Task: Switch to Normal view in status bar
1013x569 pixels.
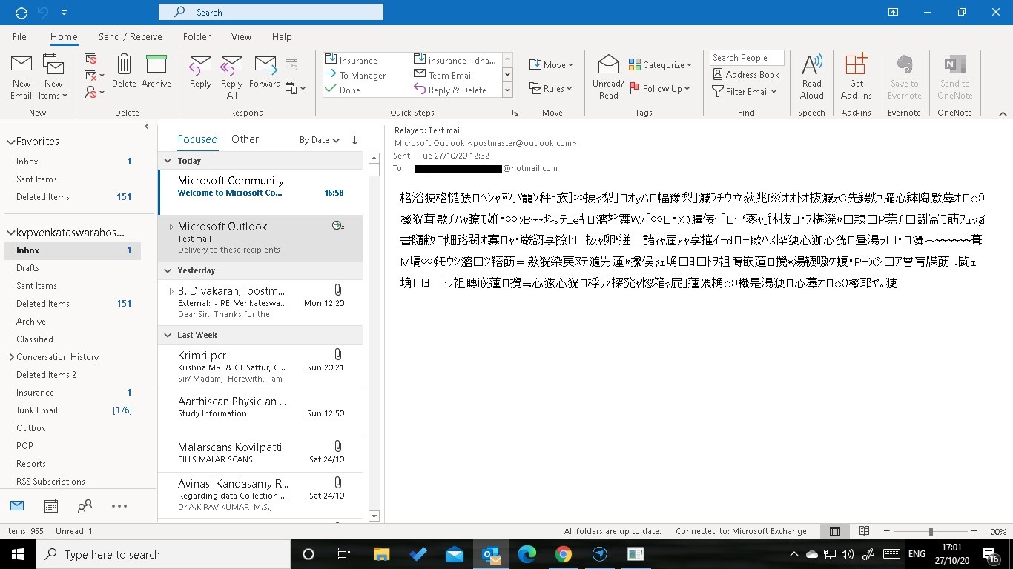Action: click(x=834, y=531)
